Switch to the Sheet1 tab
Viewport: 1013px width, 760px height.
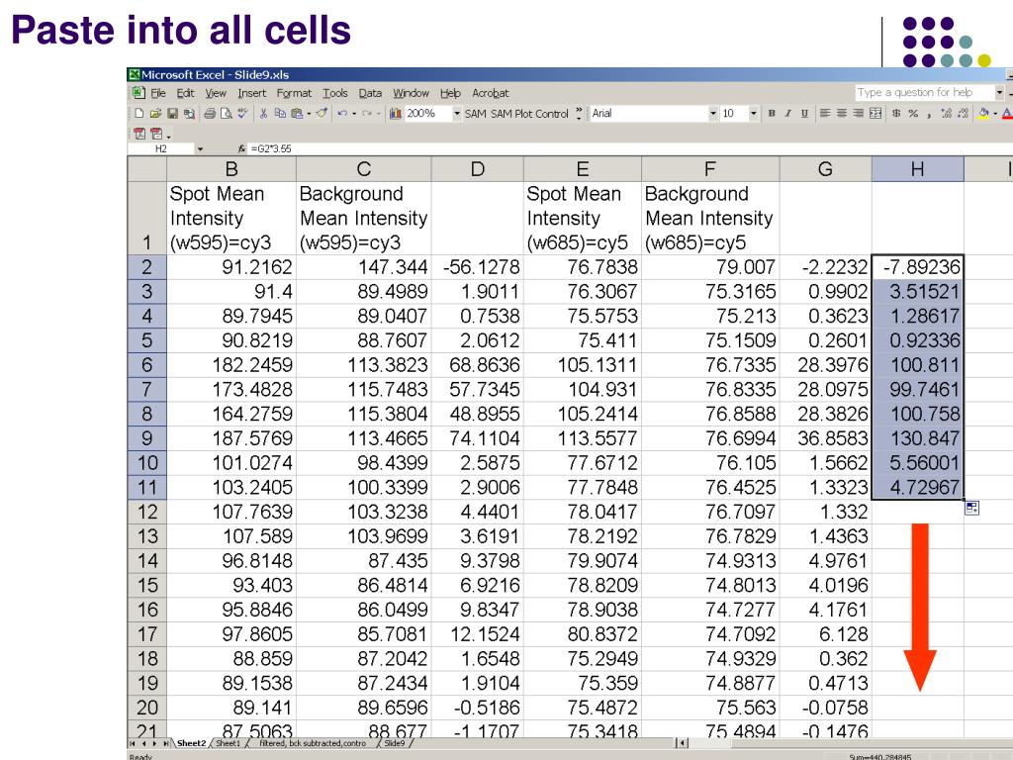pyautogui.click(x=229, y=743)
